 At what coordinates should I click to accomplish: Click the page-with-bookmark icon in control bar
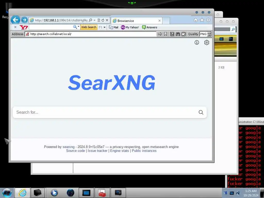(x=172, y=34)
